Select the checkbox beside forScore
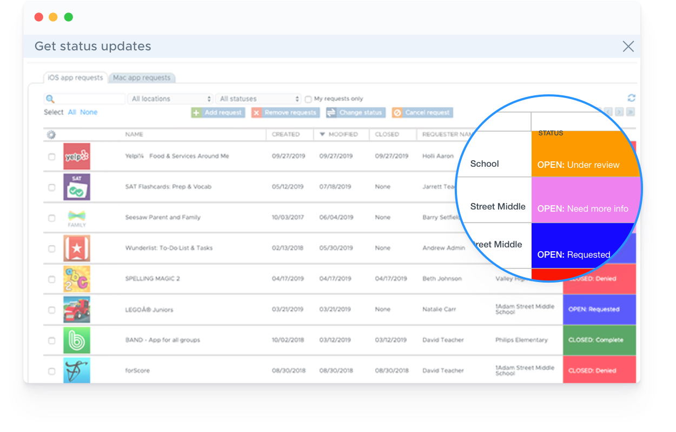The width and height of the screenshot is (676, 432). [51, 371]
